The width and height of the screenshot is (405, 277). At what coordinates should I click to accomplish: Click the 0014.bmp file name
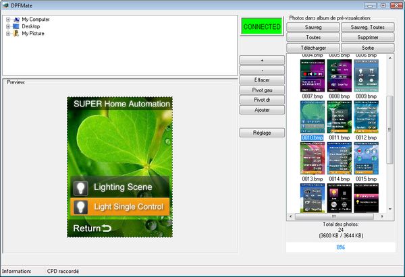(x=339, y=179)
